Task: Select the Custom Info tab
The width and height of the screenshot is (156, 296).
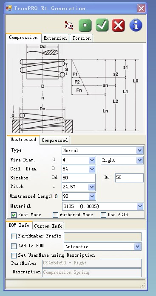Action: (48, 226)
